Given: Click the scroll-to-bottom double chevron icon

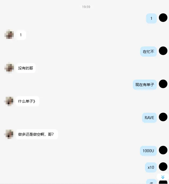Looking at the screenshot, I should coord(163,177).
